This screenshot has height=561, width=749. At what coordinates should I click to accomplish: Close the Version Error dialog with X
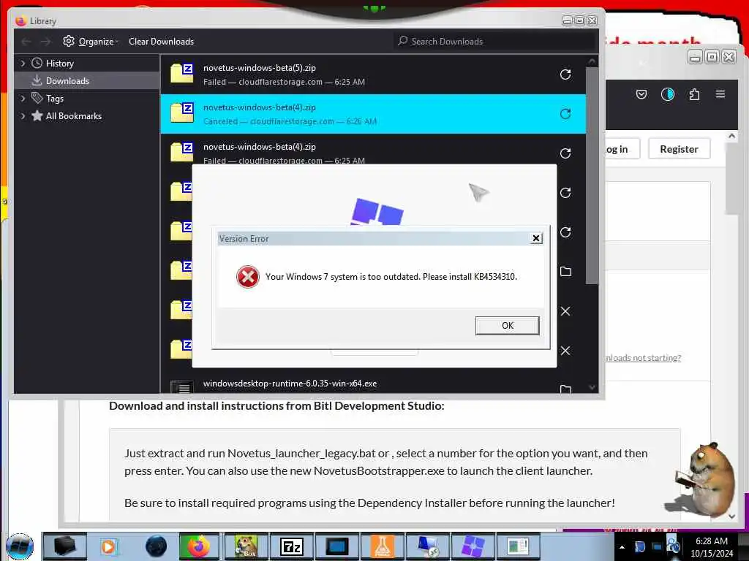click(536, 238)
